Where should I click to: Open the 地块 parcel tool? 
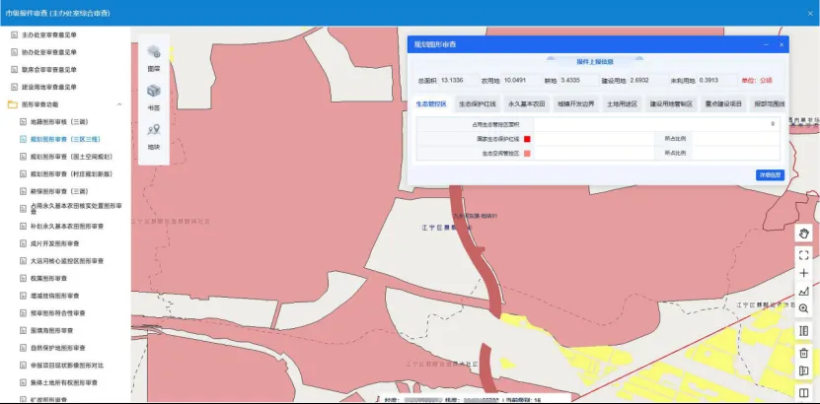tap(154, 137)
